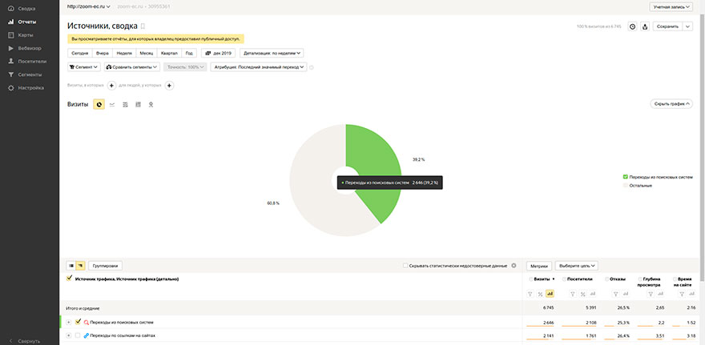705x345 pixels.
Task: Click the Сегменты sidebar icon
Action: [x=10, y=74]
